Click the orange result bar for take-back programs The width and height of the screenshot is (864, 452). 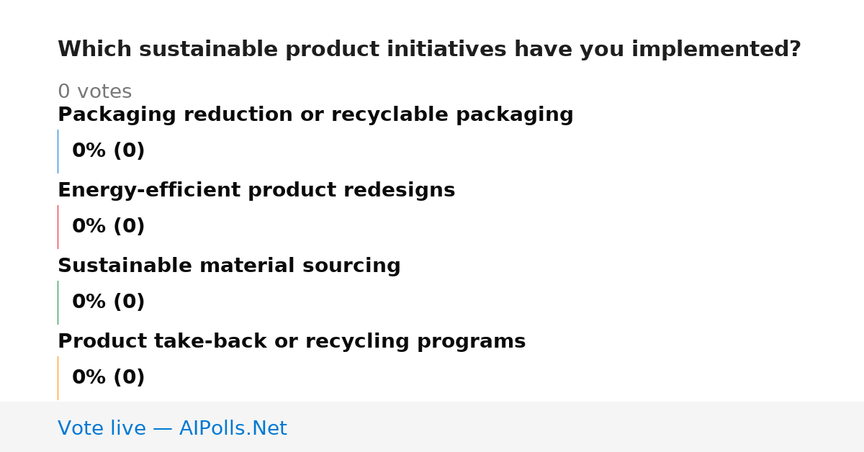click(58, 378)
